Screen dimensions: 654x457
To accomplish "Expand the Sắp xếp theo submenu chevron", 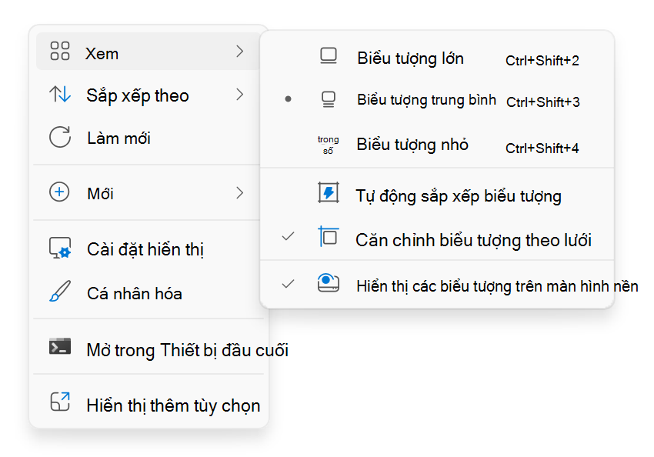I will pos(239,95).
